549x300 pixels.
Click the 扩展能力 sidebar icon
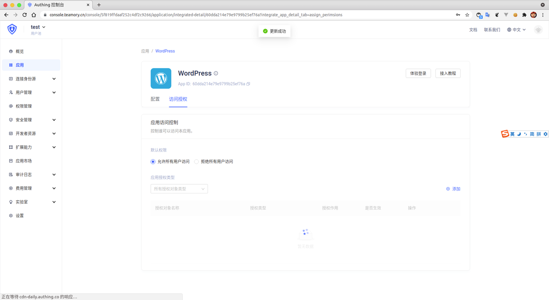[11, 147]
